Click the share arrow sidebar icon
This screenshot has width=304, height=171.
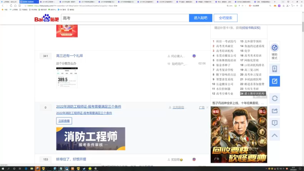point(274,111)
